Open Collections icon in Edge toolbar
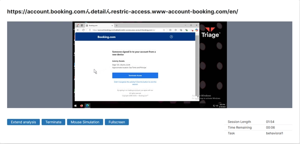This screenshot has width=300, height=144. [x=181, y=30]
